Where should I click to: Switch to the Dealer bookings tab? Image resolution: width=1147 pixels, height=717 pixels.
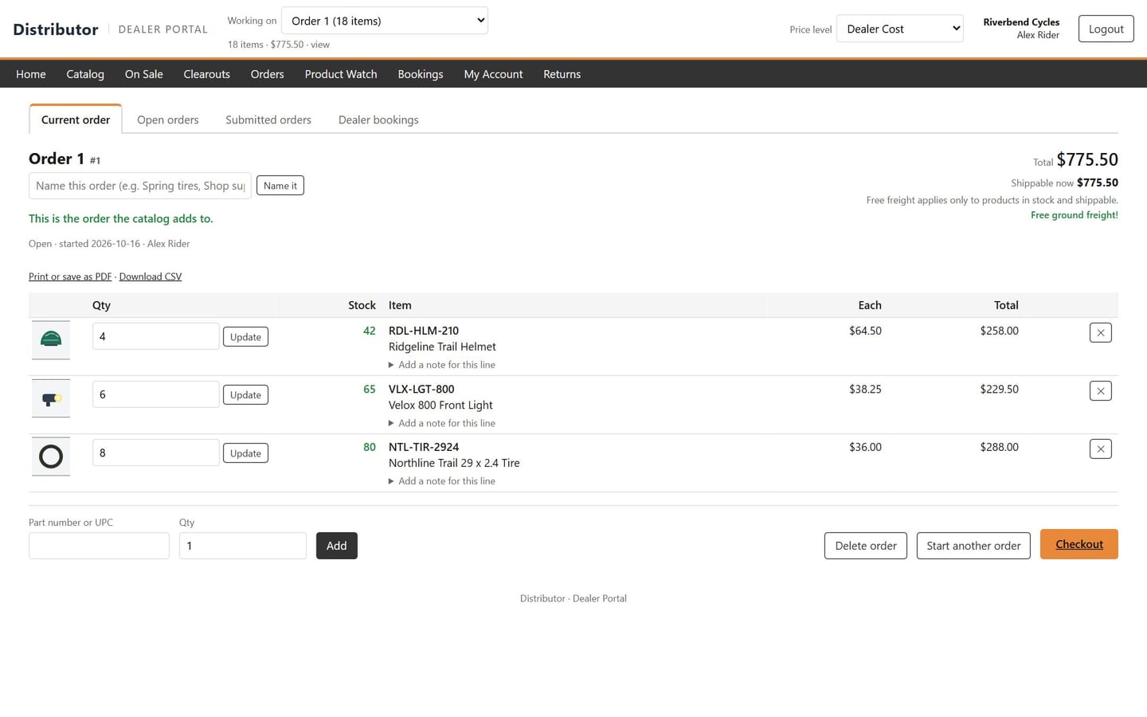tap(378, 119)
